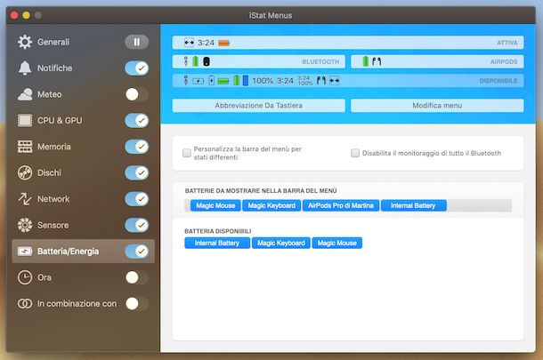
Task: Click the mouse icon in Bluetooth row
Action: (x=206, y=61)
